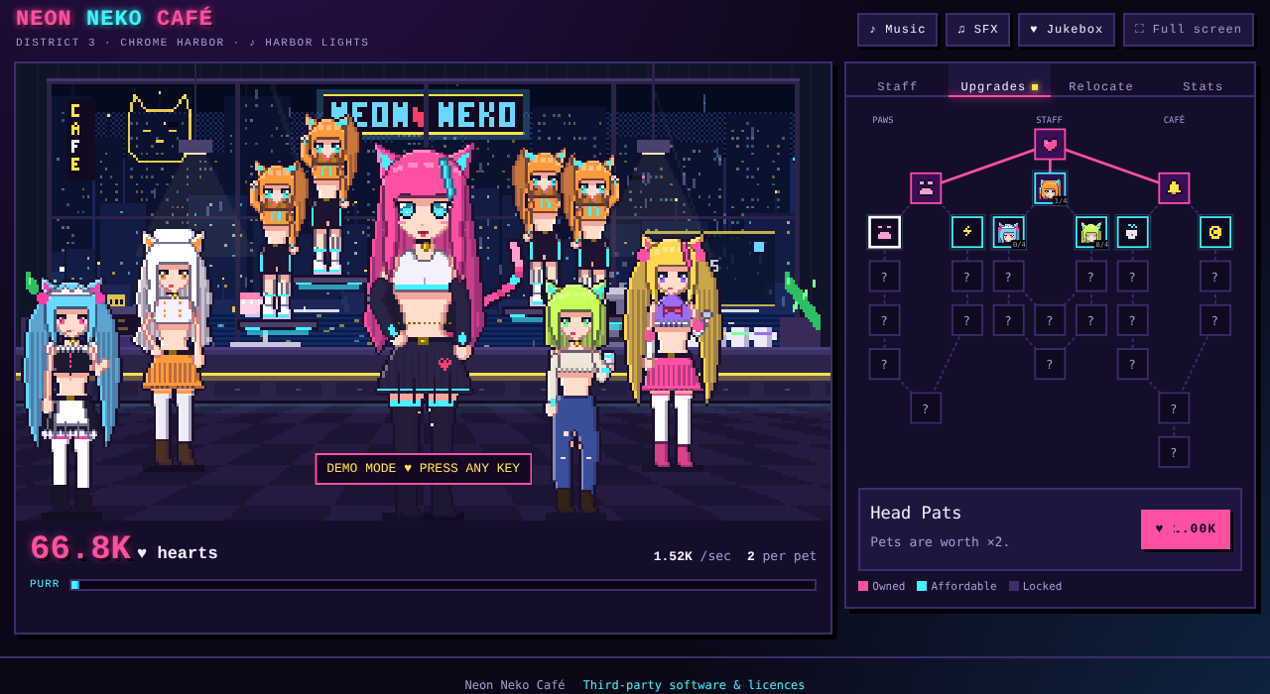This screenshot has height=694, width=1270.
Task: Click locked node directly below the lightning upgrade
Action: pyautogui.click(x=967, y=276)
